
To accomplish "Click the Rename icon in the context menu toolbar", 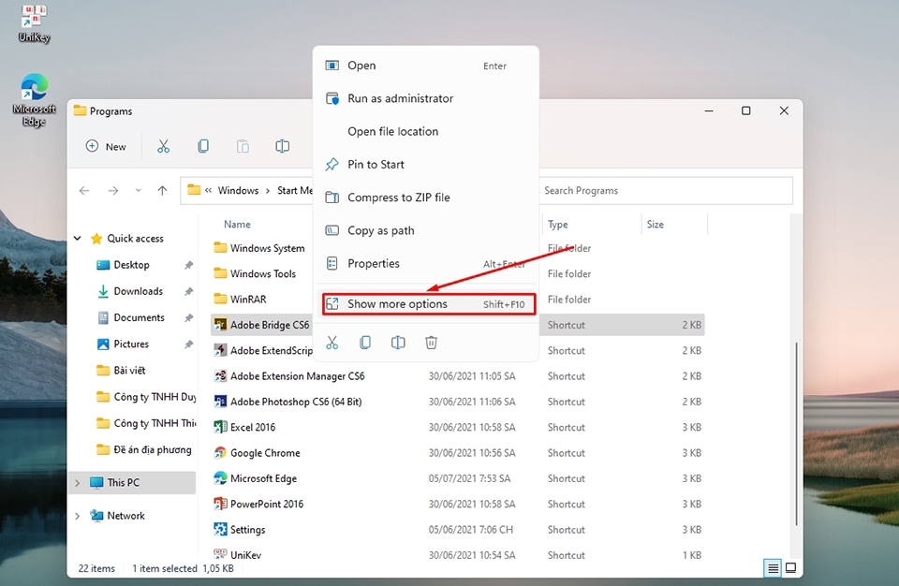I will [x=398, y=343].
